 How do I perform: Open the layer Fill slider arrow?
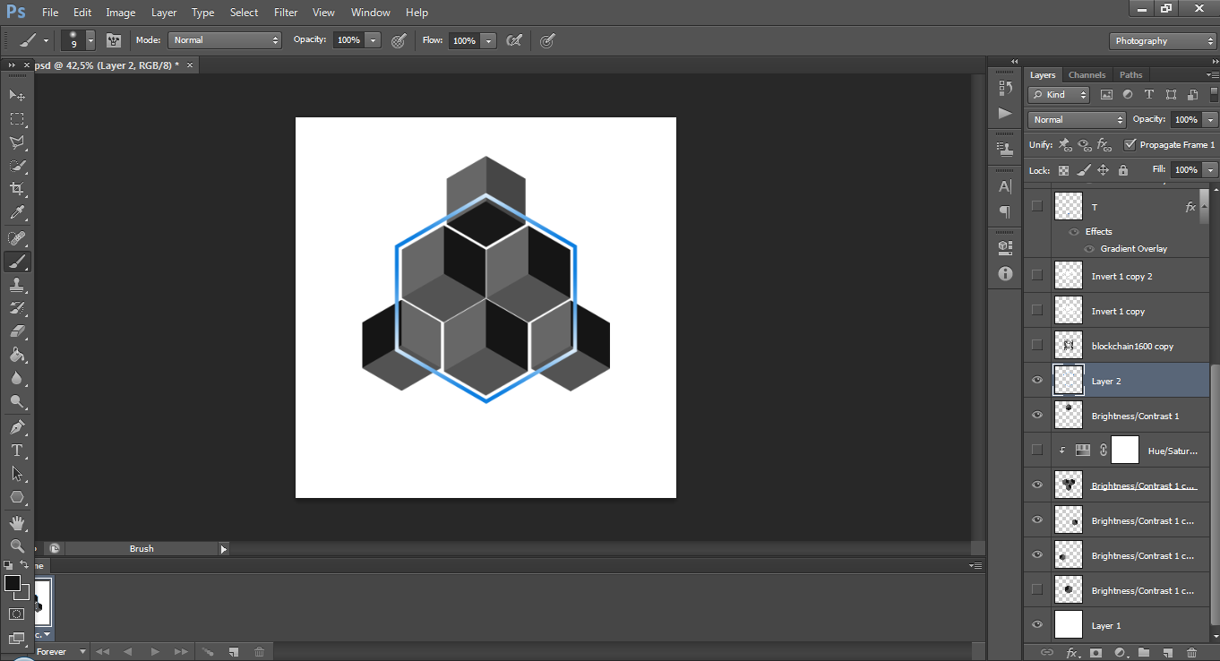point(1211,170)
